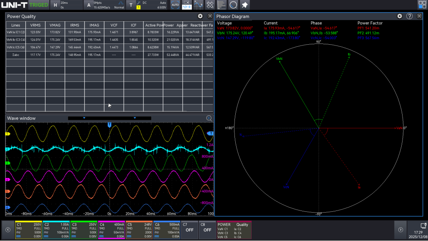The height and width of the screenshot is (241, 428).
Task: Click the cyan channel 2 level marker
Action: coord(8,149)
